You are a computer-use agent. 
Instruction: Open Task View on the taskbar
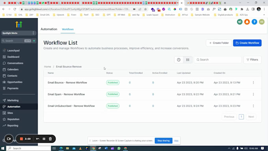(x=54, y=148)
